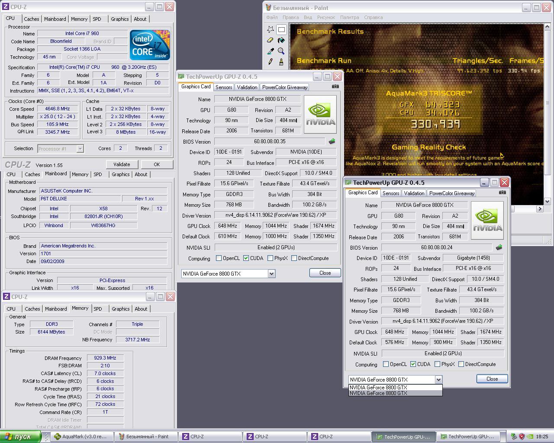Switch to Paint via taskbar button

pyautogui.click(x=146, y=437)
